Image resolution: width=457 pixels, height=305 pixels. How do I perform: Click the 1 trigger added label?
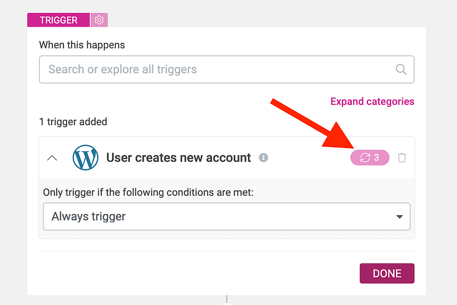tap(73, 122)
